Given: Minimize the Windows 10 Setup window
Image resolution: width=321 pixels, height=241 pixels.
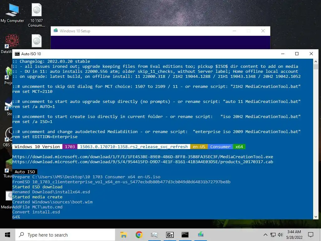Looking at the screenshot, I should pyautogui.click(x=234, y=31).
